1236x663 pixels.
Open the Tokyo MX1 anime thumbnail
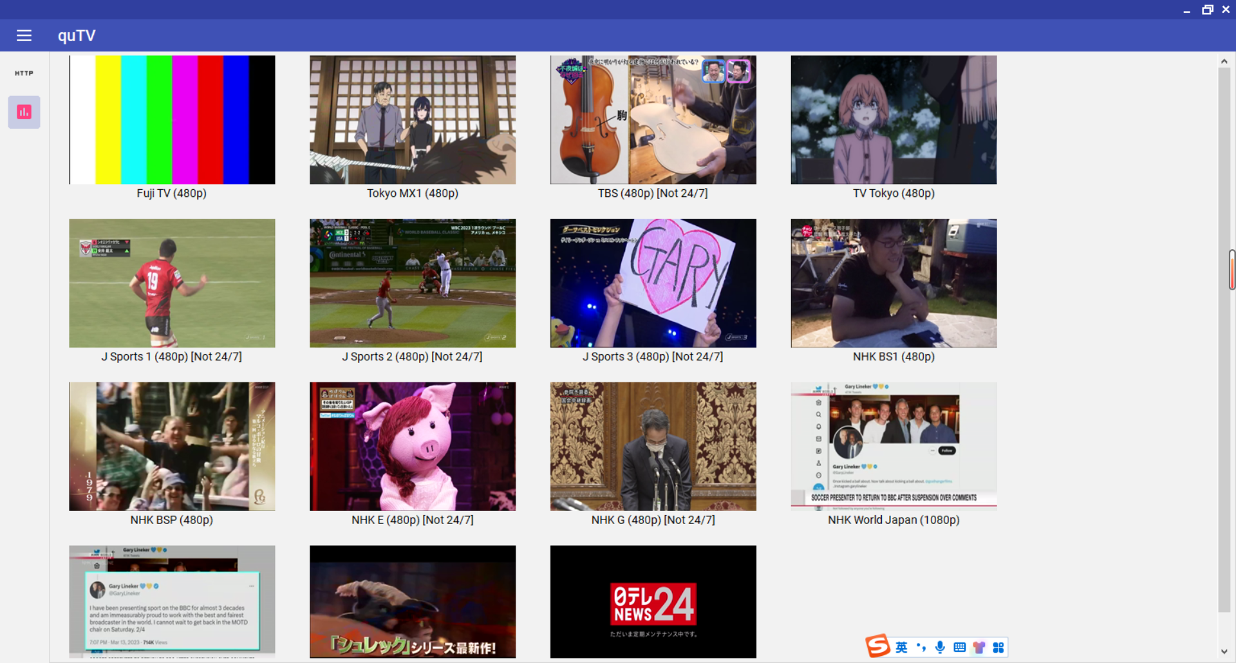(x=413, y=120)
